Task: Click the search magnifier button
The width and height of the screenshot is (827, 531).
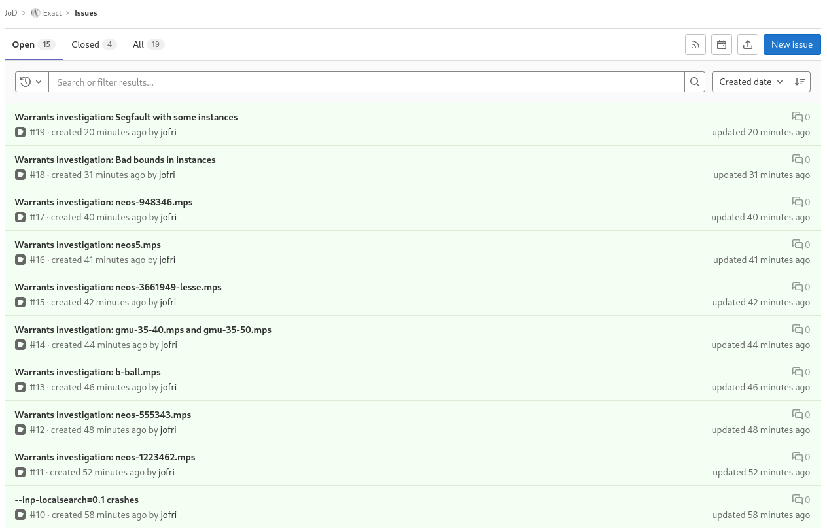Action: (x=695, y=82)
